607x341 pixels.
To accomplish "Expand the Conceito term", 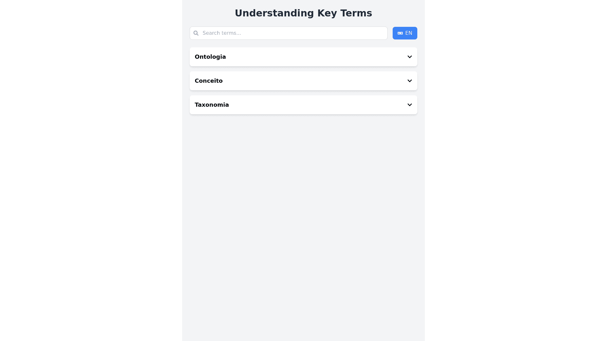I will (303, 81).
